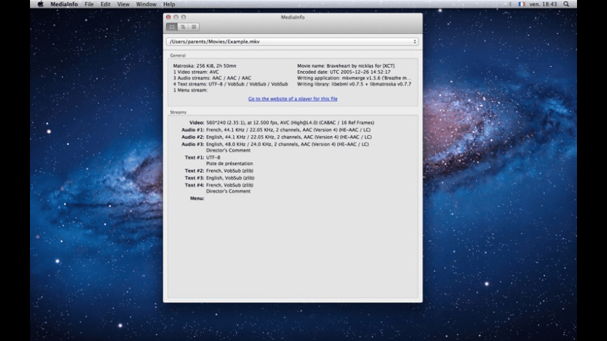Open the Help menu
Image resolution: width=607 pixels, height=341 pixels.
point(169,4)
